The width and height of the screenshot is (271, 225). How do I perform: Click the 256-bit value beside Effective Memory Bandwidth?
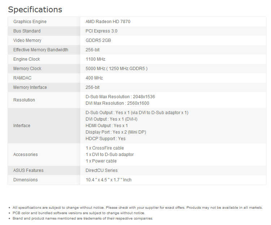(x=93, y=50)
